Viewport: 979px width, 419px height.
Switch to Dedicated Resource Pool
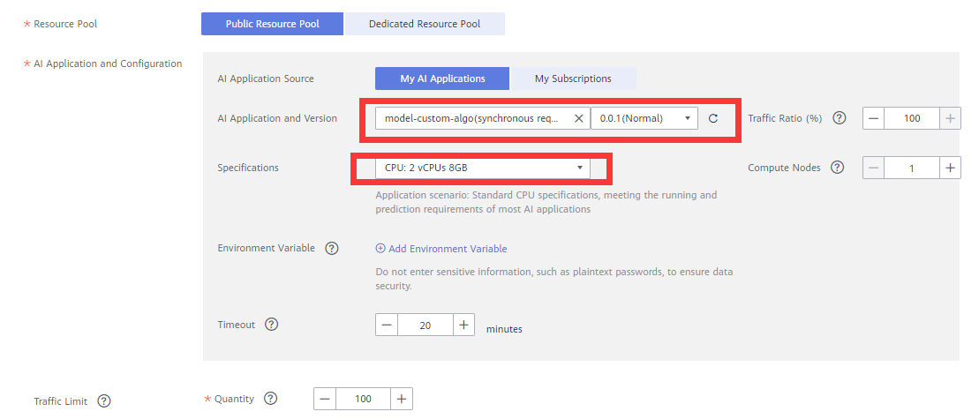425,24
